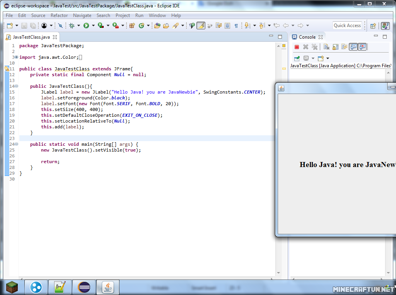Toggle Show Whitespace Characters pilcrow button

[x=236, y=26]
